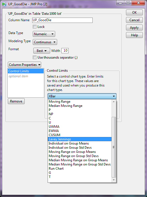Click the scroll up arrow in chart list
147x197 pixels.
point(114,102)
